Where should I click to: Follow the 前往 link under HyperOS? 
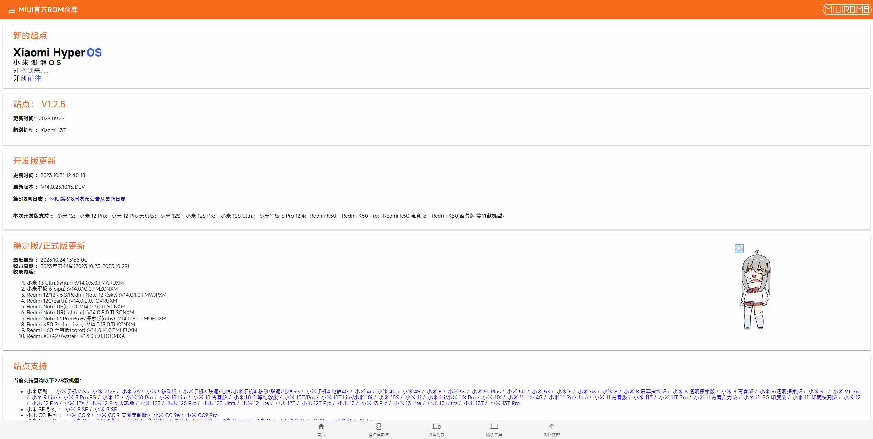[34, 78]
